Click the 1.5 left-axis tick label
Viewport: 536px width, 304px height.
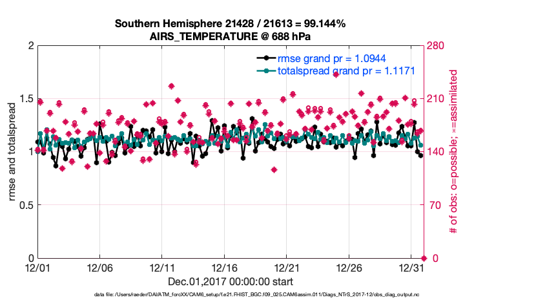point(25,99)
